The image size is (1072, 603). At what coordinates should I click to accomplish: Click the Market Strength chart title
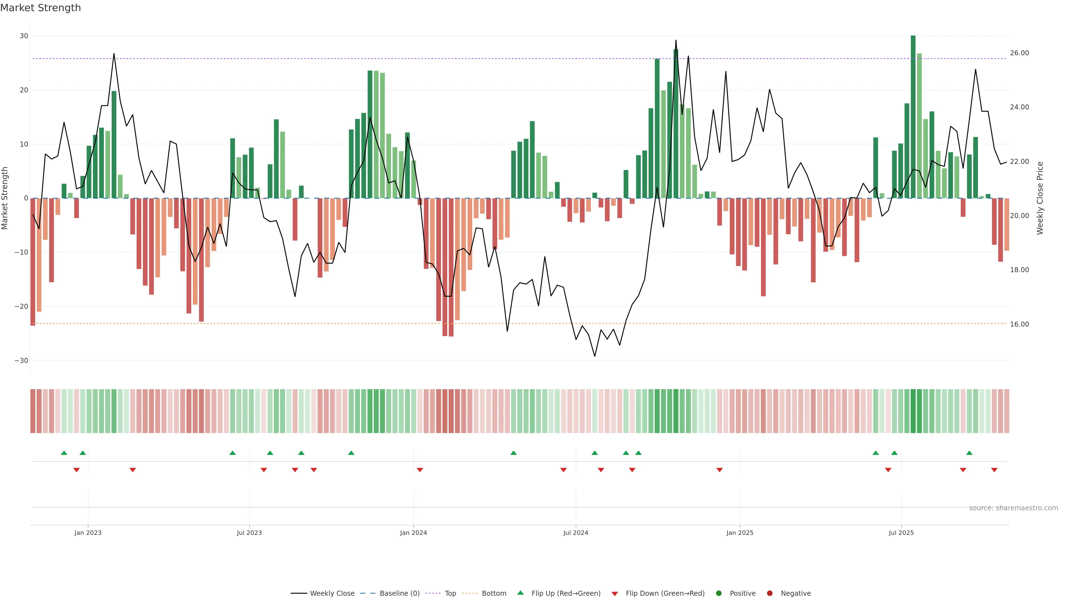40,8
